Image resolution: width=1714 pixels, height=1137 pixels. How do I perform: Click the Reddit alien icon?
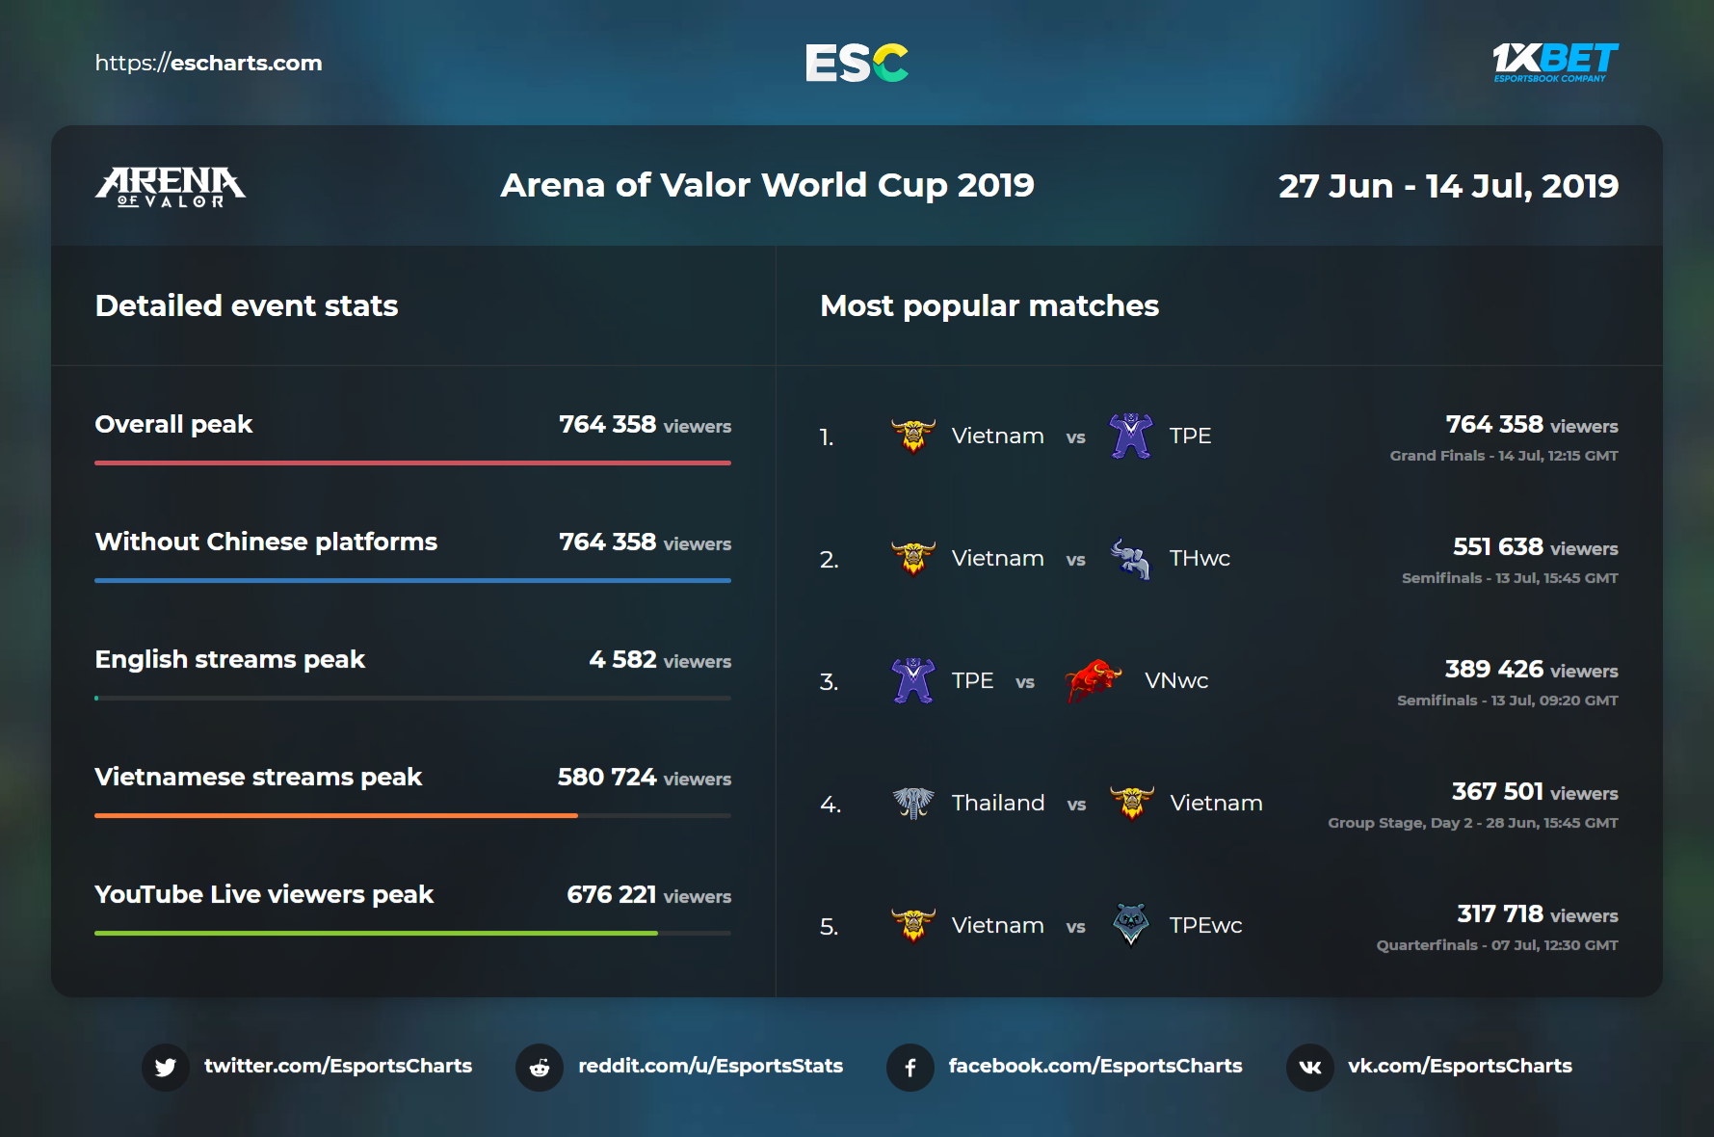(x=540, y=1068)
